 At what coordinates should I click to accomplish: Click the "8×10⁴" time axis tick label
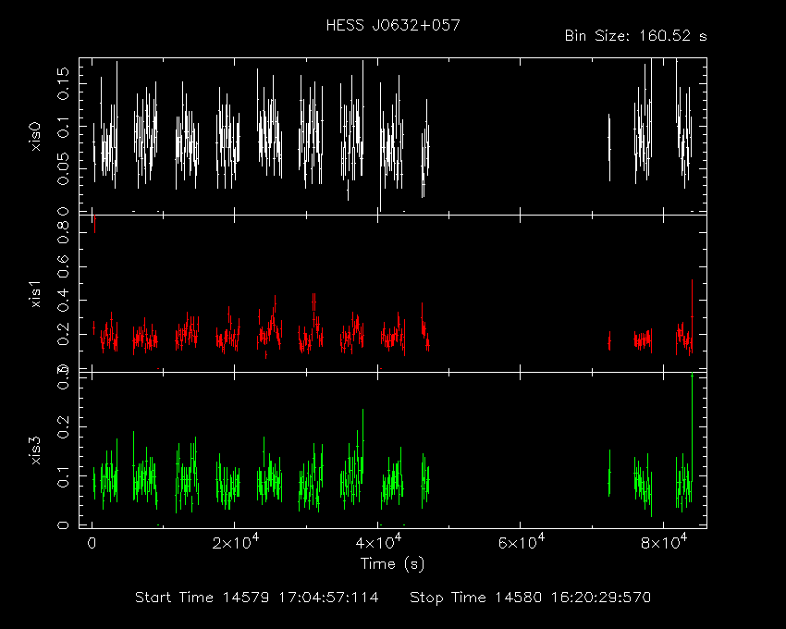click(x=664, y=542)
